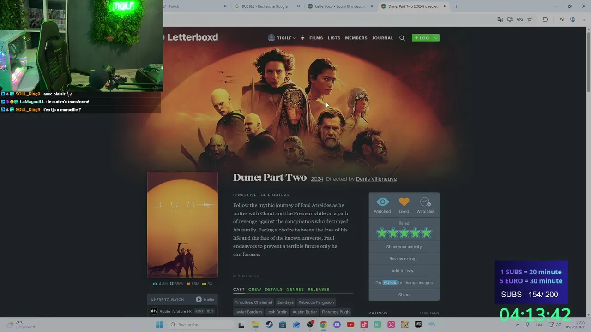Set the rating using the green stars

tap(404, 233)
